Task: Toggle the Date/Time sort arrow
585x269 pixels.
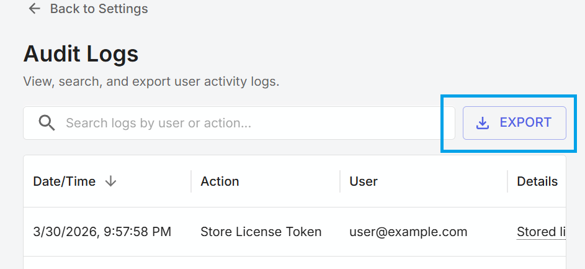Action: tap(110, 181)
